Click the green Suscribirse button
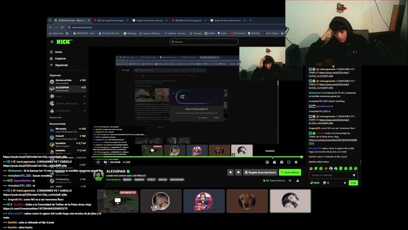 [x=290, y=172]
